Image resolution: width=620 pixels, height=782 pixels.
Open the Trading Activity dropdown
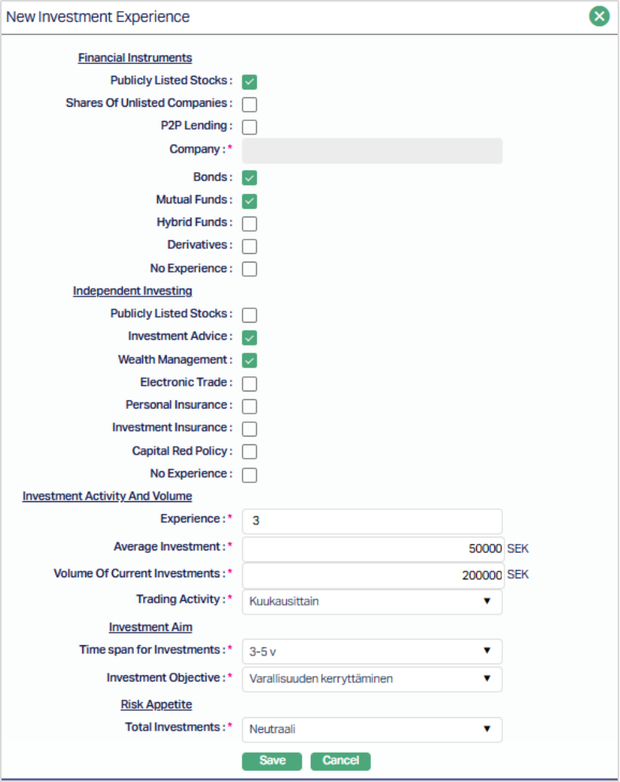(372, 602)
